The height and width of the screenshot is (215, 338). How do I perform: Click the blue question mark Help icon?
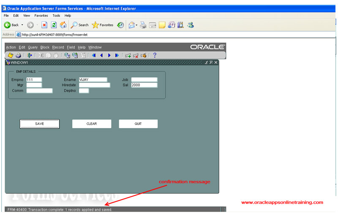tap(155, 56)
